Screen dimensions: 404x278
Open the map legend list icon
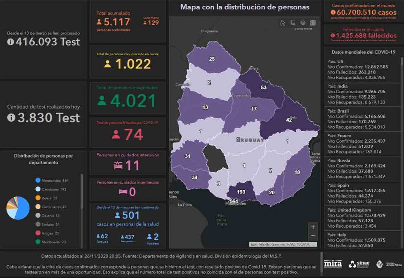(293, 23)
